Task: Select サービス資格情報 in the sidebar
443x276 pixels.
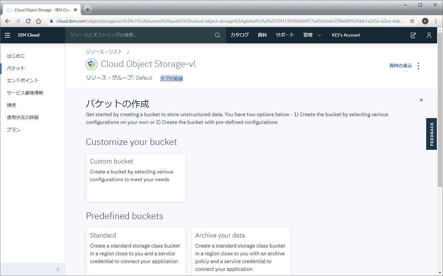Action: tap(25, 93)
